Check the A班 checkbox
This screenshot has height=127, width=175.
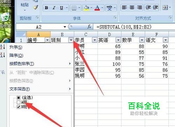click(19, 102)
